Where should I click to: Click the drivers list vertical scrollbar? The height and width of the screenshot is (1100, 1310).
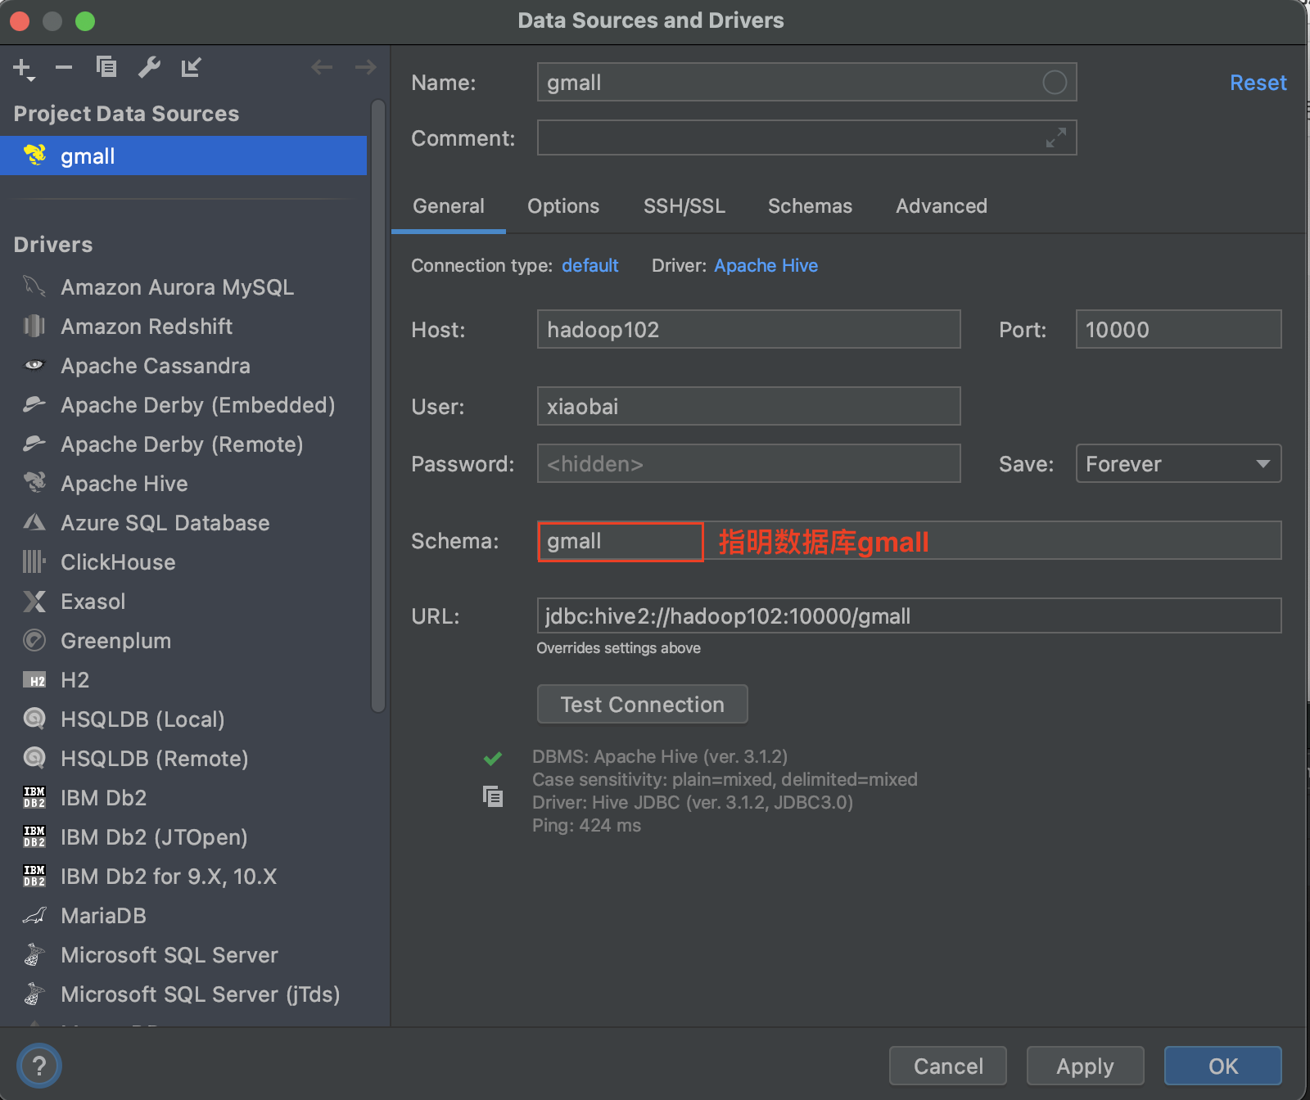pyautogui.click(x=377, y=405)
